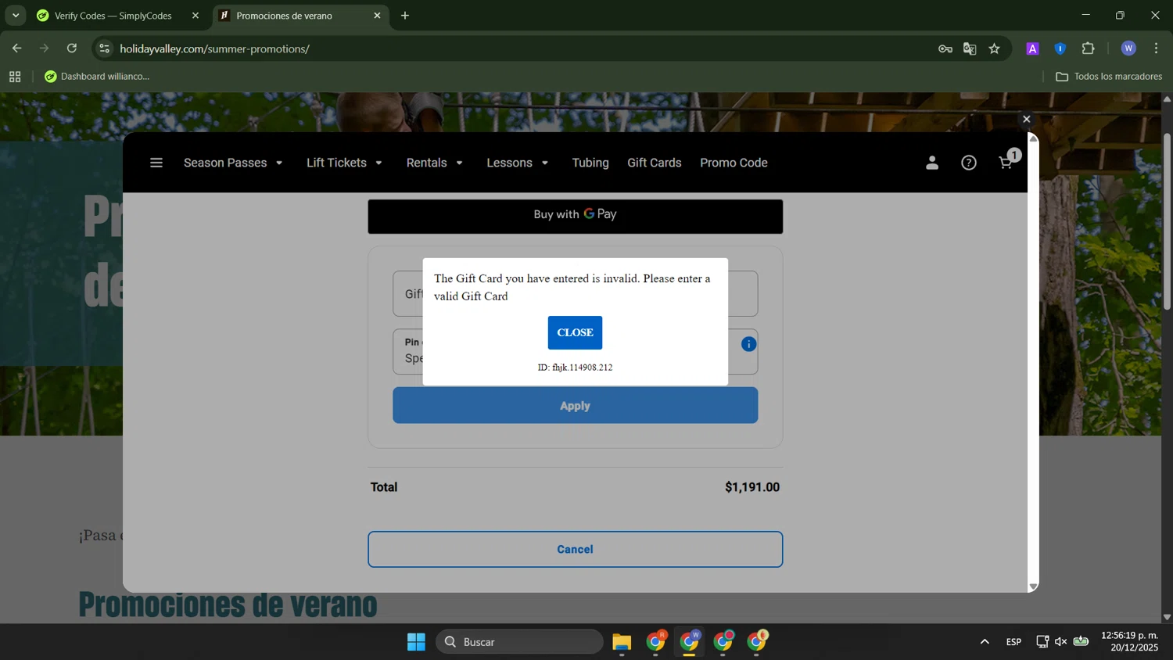Open the password manager key icon
Screen dimensions: 1173x660
(945, 48)
